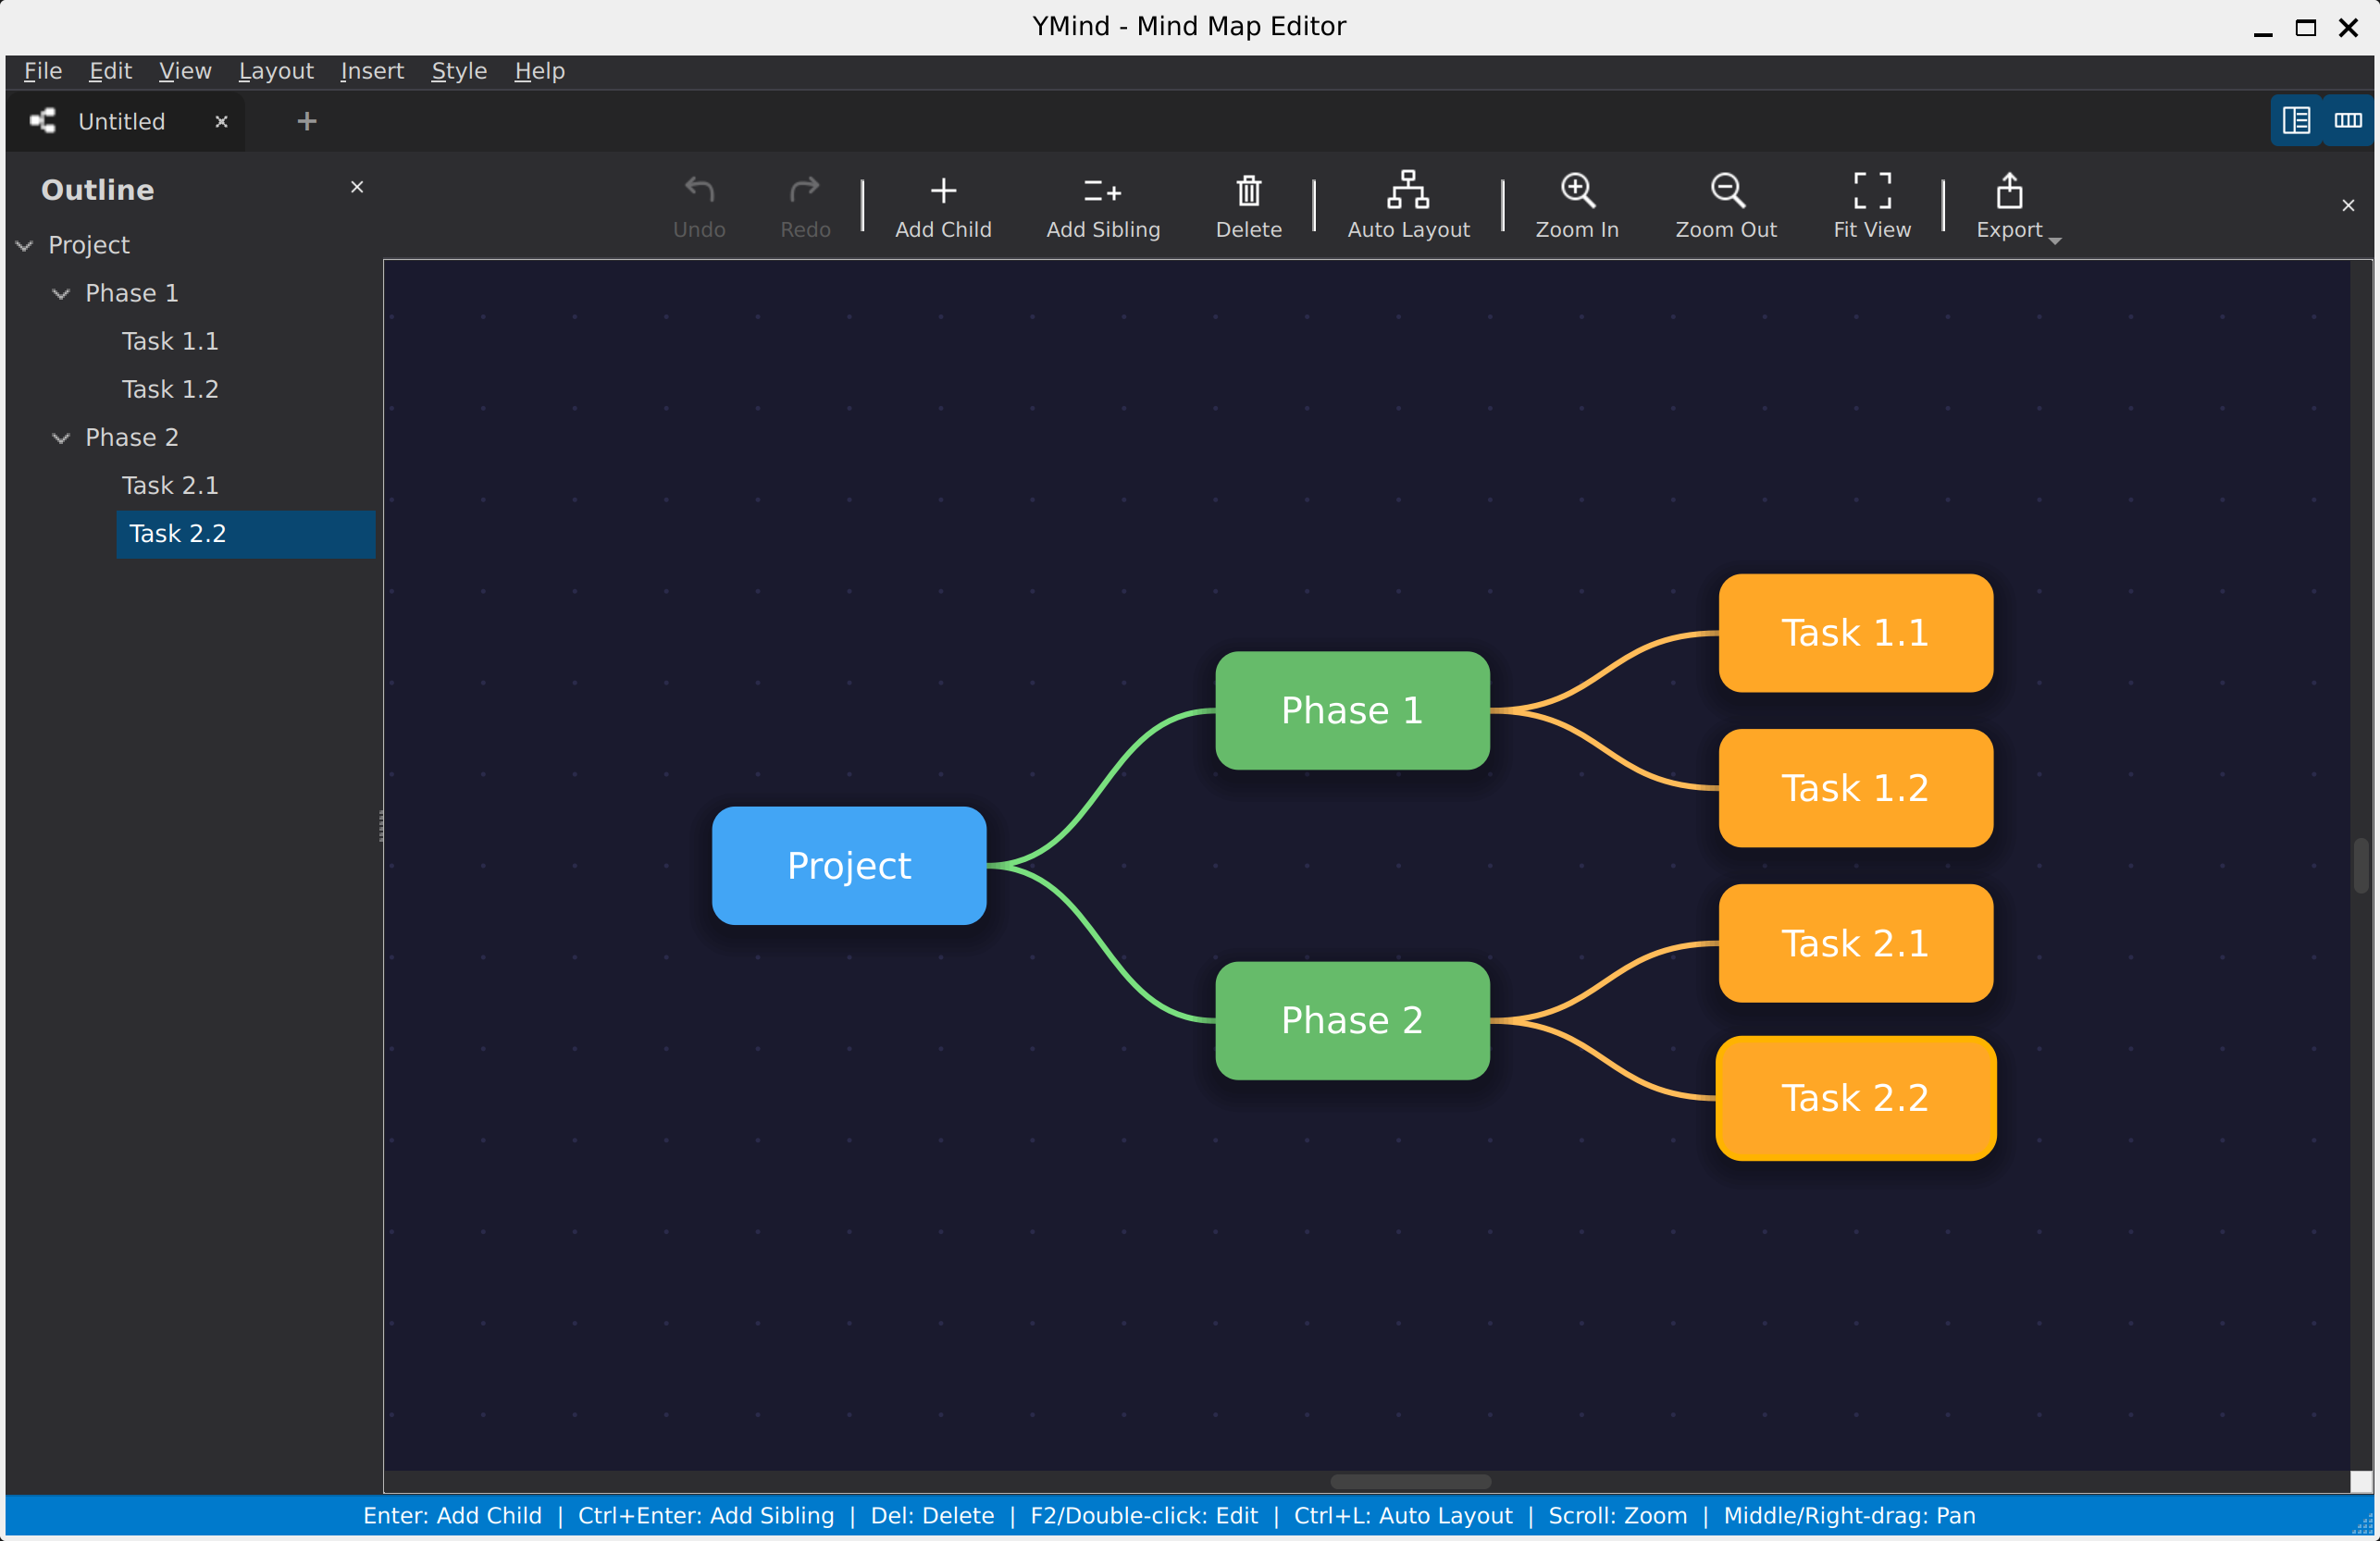Viewport: 2380px width, 1541px height.
Task: Open the Export dropdown arrow
Action: point(2054,240)
